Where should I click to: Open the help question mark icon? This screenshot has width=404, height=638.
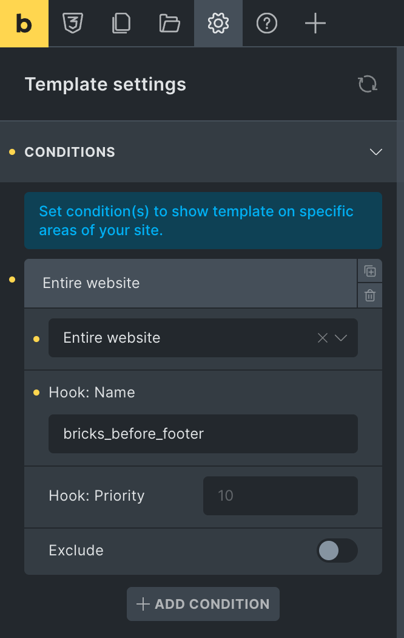pyautogui.click(x=267, y=23)
